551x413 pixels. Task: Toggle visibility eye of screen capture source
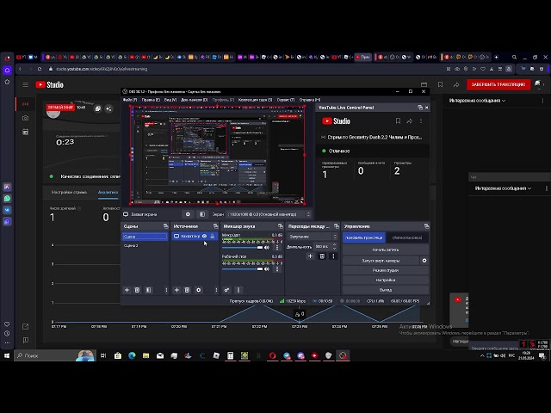pyautogui.click(x=205, y=237)
